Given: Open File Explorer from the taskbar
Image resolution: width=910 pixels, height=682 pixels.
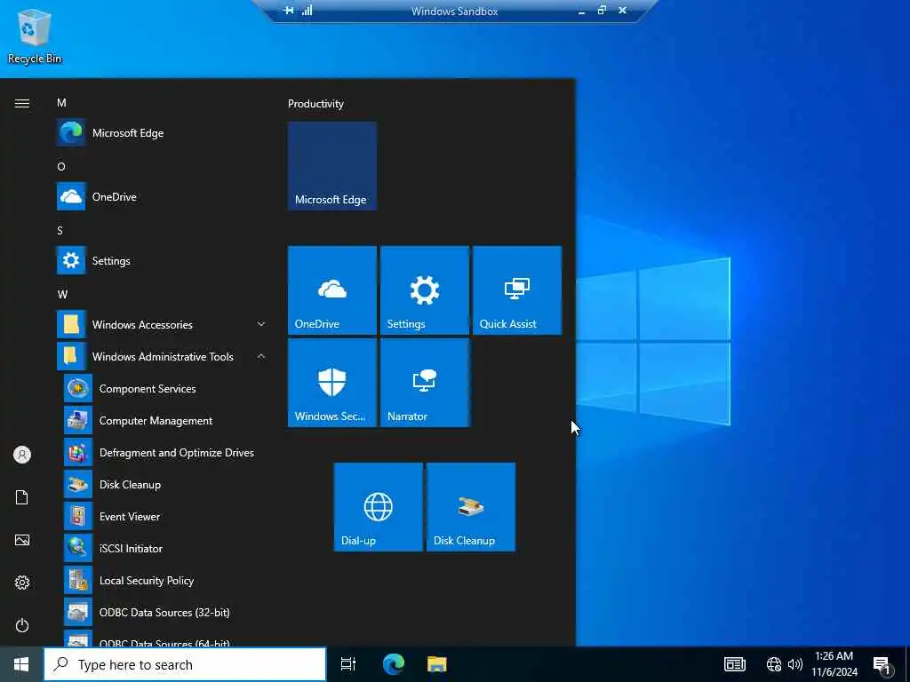Looking at the screenshot, I should [437, 664].
